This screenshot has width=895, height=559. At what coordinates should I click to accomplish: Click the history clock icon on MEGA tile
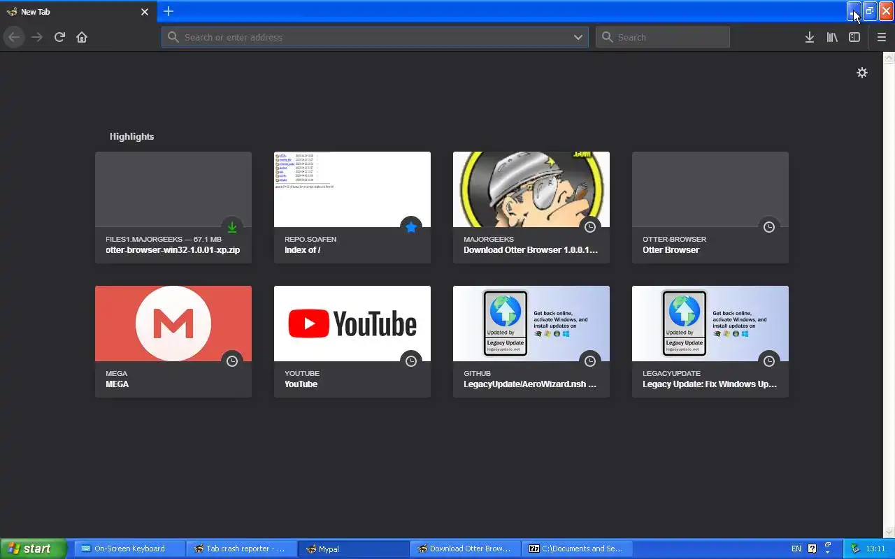(x=232, y=361)
